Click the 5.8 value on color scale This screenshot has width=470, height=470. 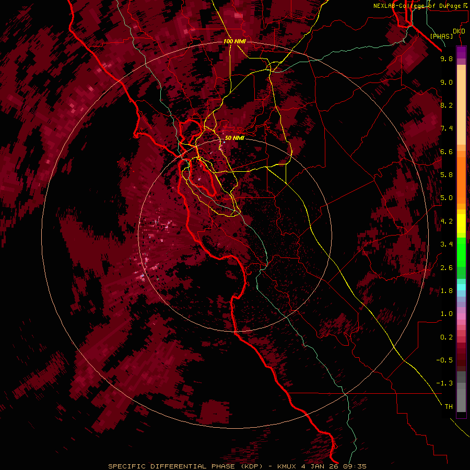pyautogui.click(x=446, y=175)
